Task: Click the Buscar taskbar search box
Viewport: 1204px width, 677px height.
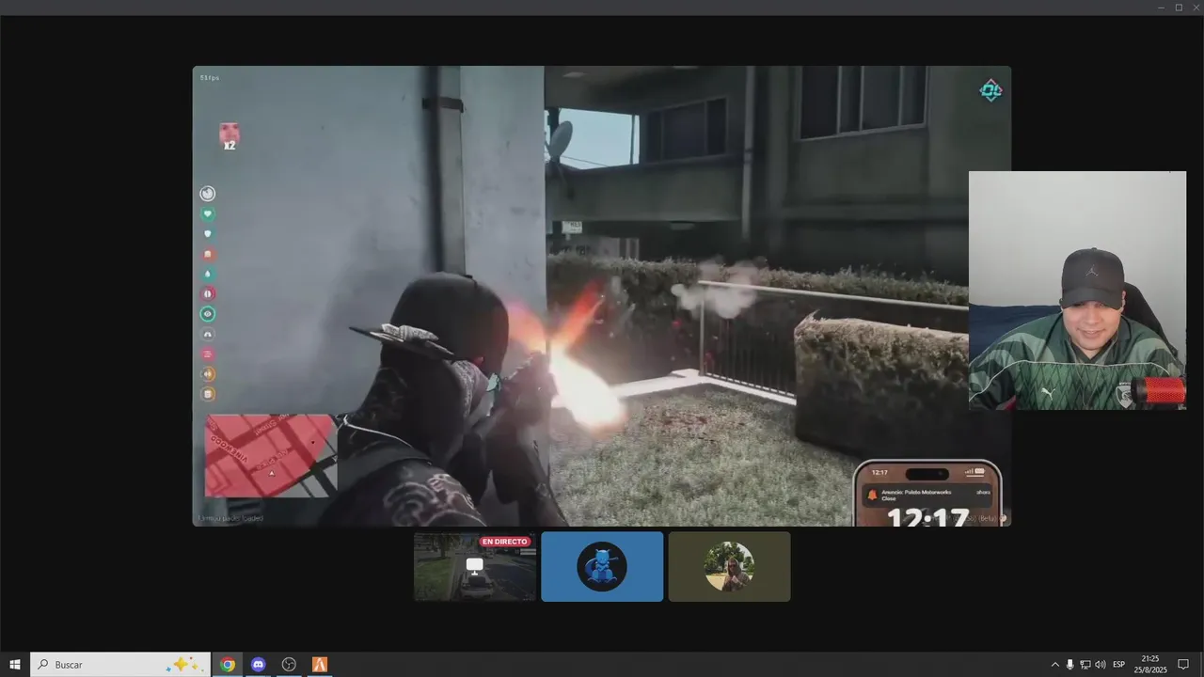Action: 120,665
